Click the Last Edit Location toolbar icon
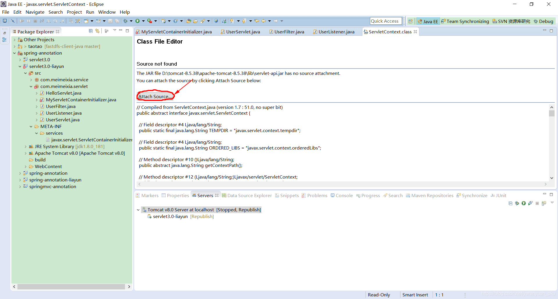558x299 pixels. pos(257,21)
